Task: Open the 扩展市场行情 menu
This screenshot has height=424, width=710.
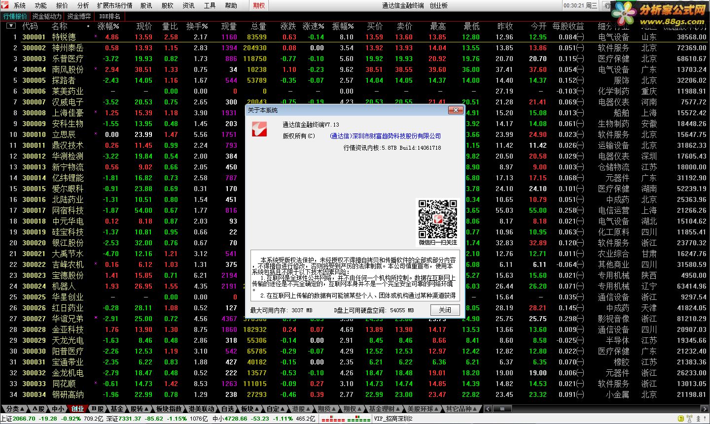Action: (115, 5)
